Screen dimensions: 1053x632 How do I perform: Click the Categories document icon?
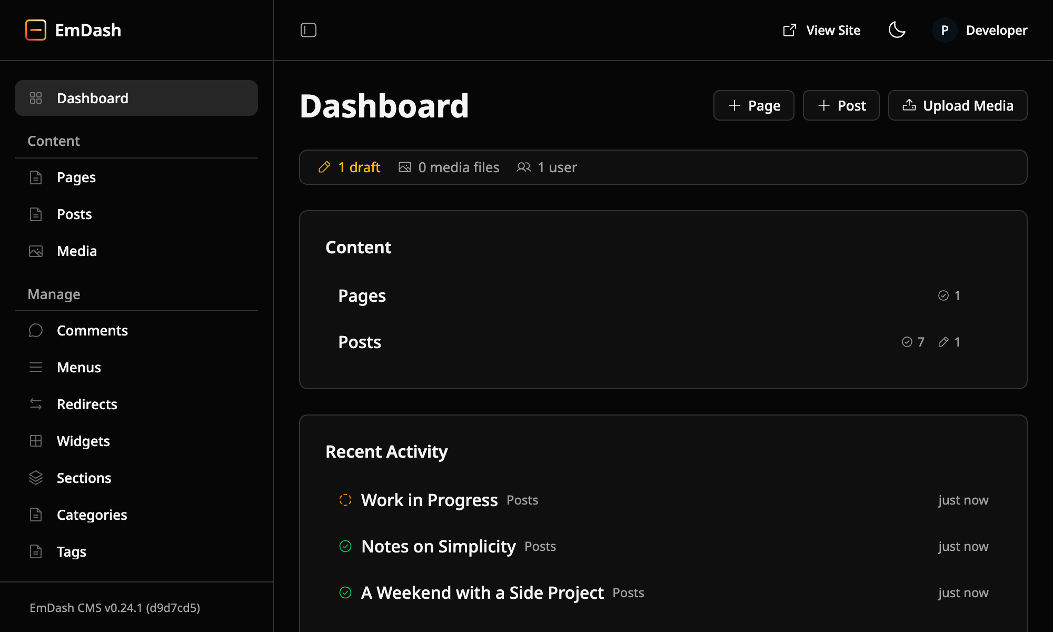(x=36, y=515)
